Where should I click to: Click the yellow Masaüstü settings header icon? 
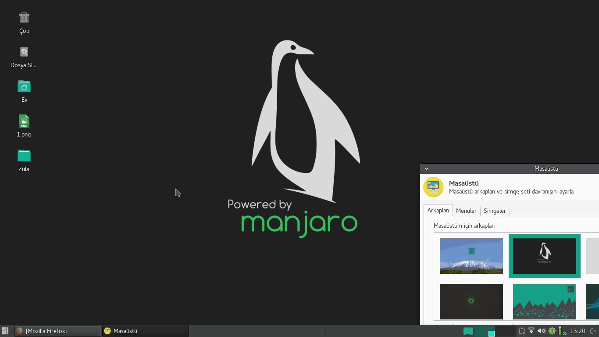tap(433, 187)
